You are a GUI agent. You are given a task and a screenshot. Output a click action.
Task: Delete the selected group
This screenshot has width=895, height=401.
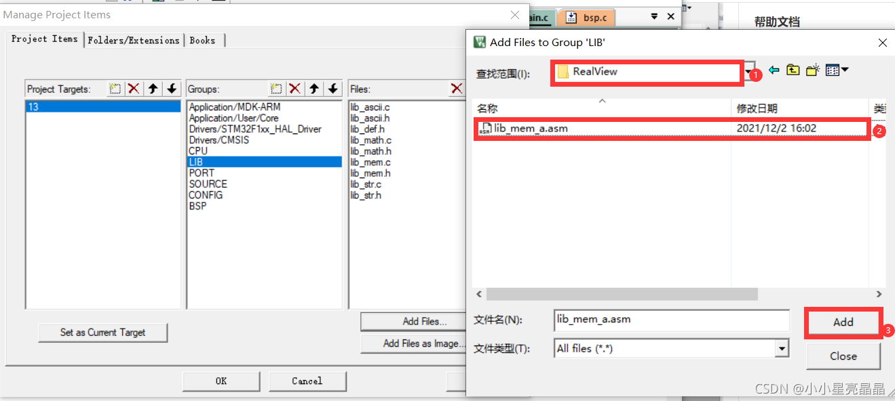(x=295, y=89)
